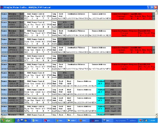158x124 pixels.
Task: Click Capability Info block in frame 00007
Action: tap(147, 67)
